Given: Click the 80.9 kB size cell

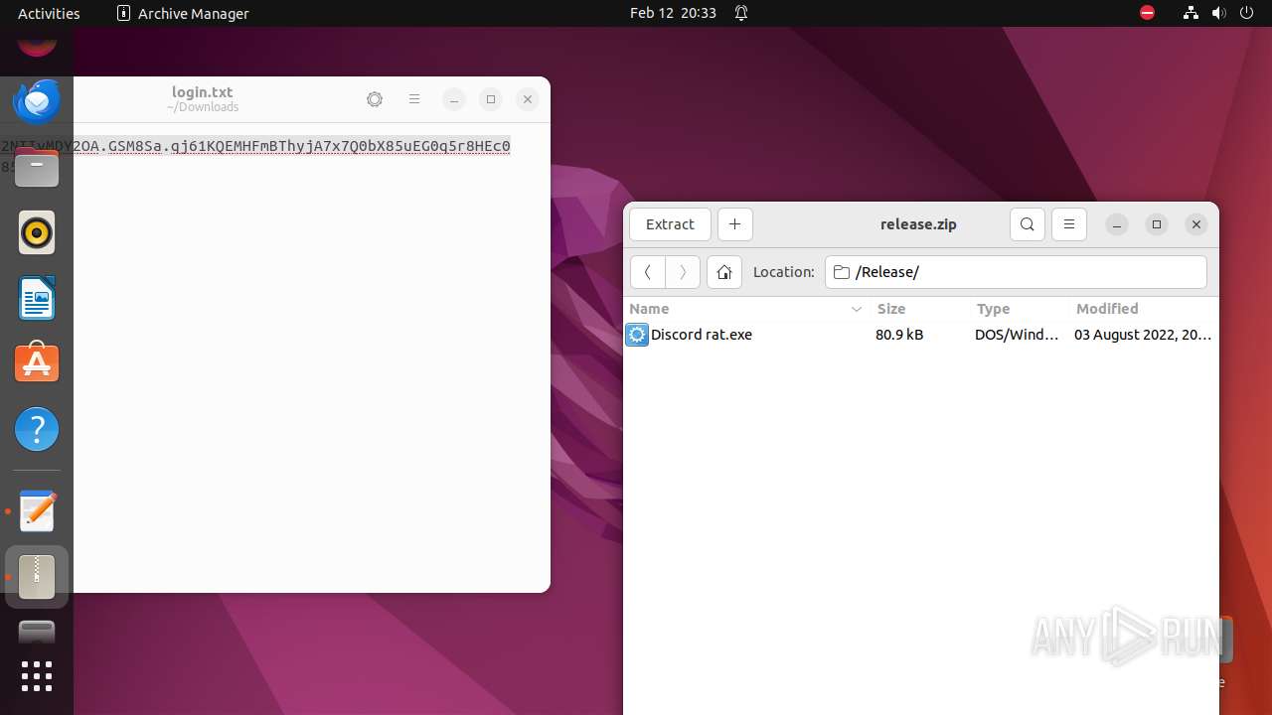Looking at the screenshot, I should click(899, 335).
